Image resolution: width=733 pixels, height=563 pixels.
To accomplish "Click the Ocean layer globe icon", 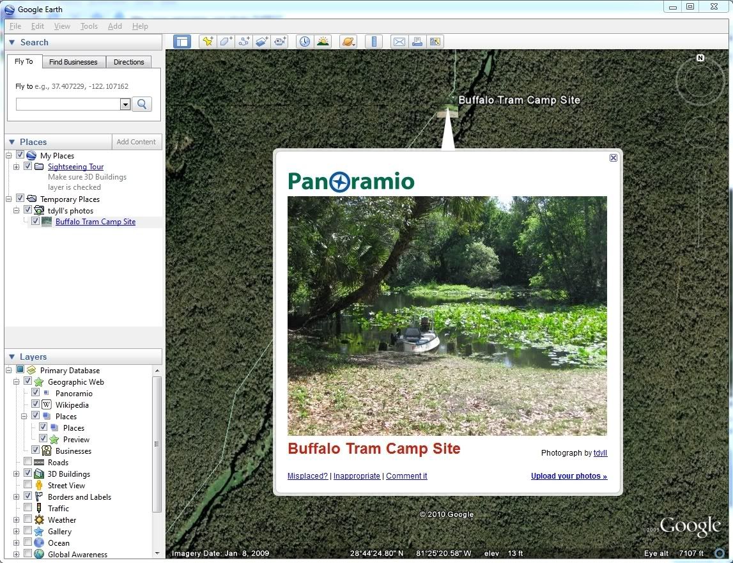I will (x=39, y=543).
